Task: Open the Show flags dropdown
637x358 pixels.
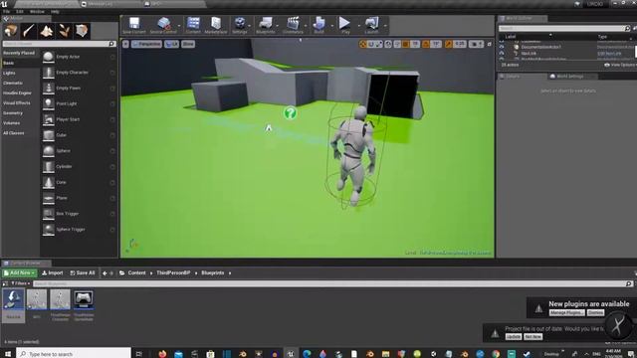Action: tap(188, 44)
